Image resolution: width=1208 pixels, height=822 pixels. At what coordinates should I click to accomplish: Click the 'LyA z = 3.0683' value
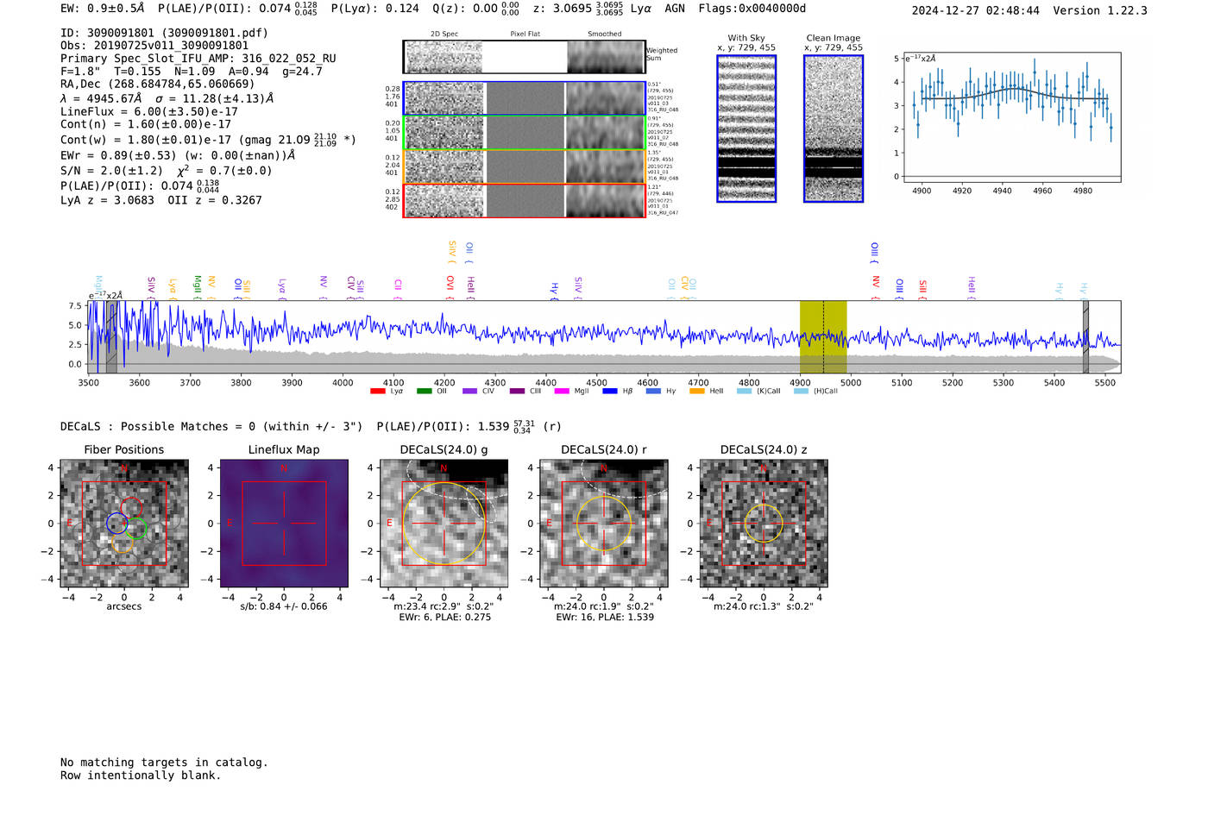click(108, 200)
